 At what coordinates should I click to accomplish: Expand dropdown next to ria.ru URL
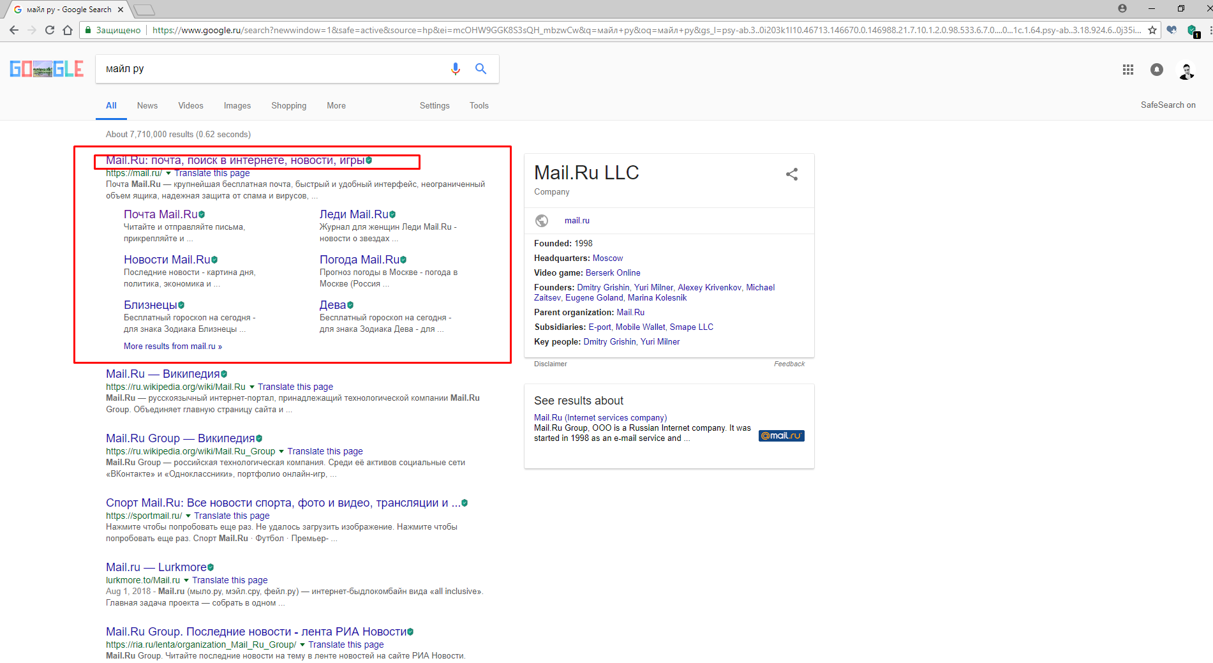click(x=302, y=645)
